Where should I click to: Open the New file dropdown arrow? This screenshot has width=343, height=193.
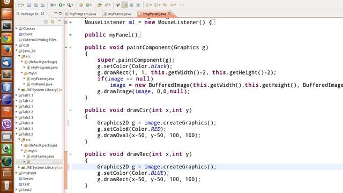pyautogui.click(x=23, y=5)
